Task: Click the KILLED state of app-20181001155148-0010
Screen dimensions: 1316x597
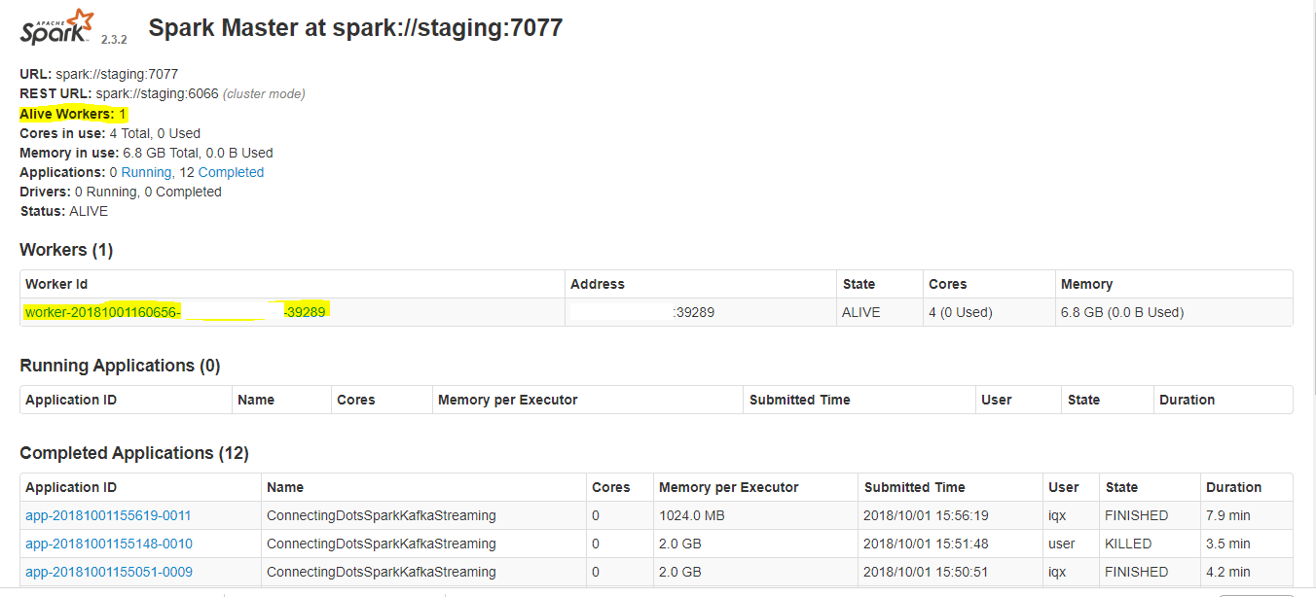Action: pyautogui.click(x=1128, y=544)
